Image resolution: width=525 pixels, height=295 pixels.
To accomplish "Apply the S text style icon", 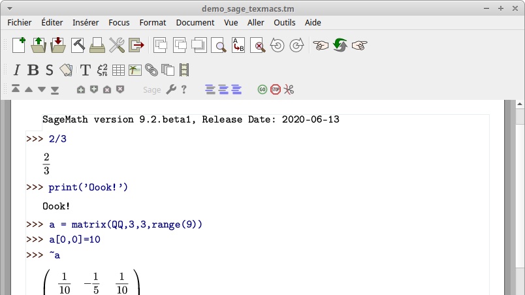I will coord(49,70).
